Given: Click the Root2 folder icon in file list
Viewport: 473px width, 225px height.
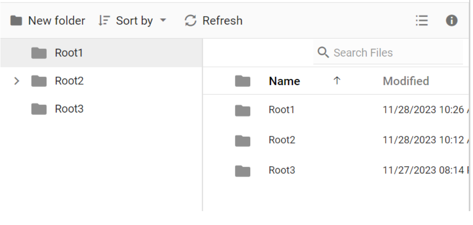Looking at the screenshot, I should click(x=243, y=140).
